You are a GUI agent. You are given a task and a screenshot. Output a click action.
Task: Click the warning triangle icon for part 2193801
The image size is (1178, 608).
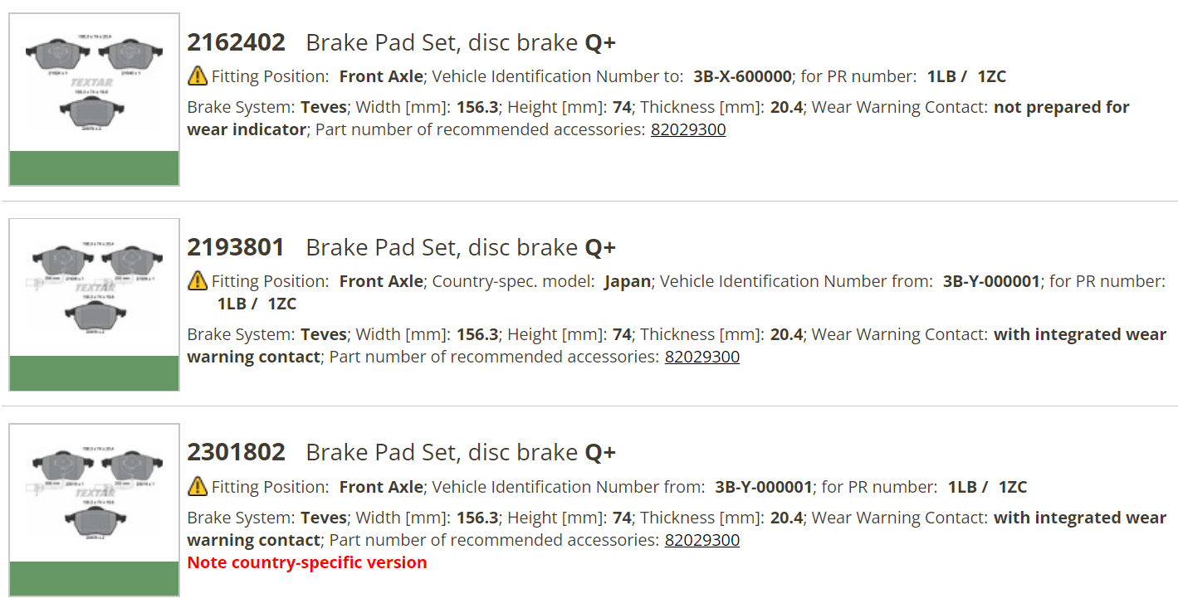(198, 281)
